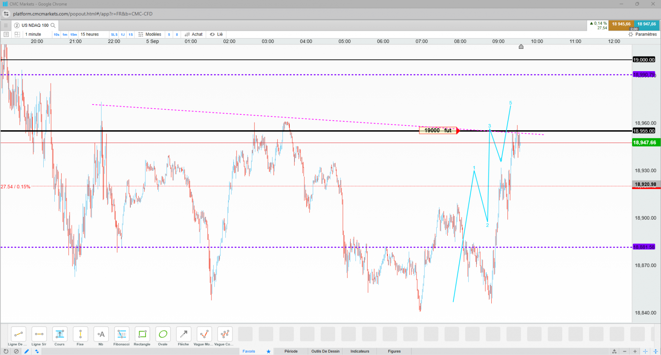Open the Achat price type dropdown
This screenshot has height=355, width=661.
[194, 34]
